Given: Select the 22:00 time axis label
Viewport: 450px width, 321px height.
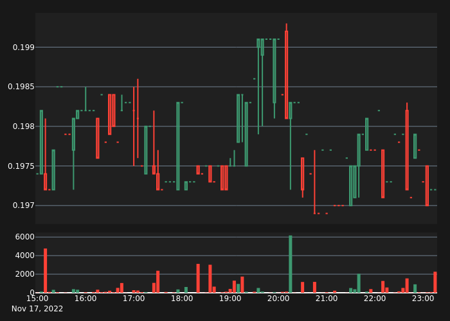Looking at the screenshot, I should [x=375, y=299].
